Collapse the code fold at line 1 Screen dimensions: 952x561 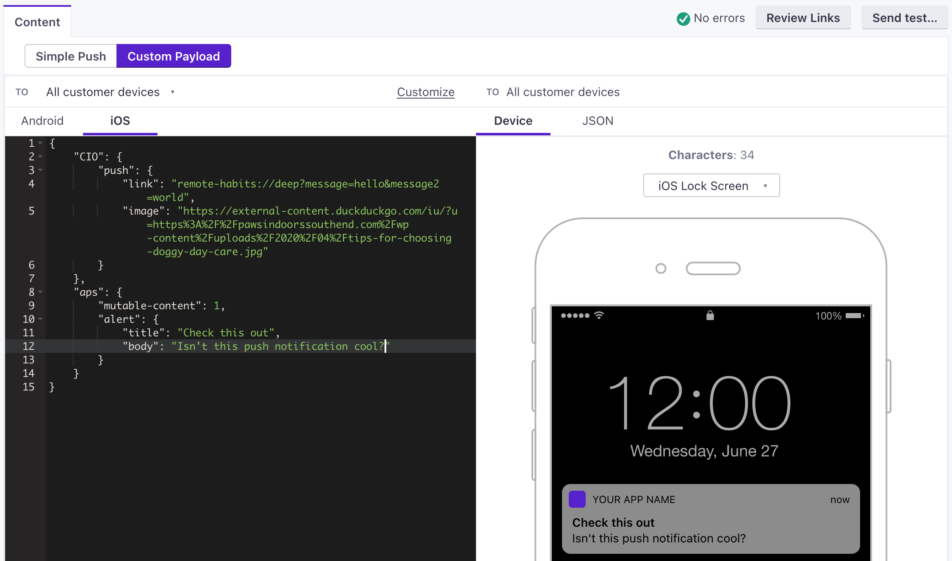click(x=40, y=143)
